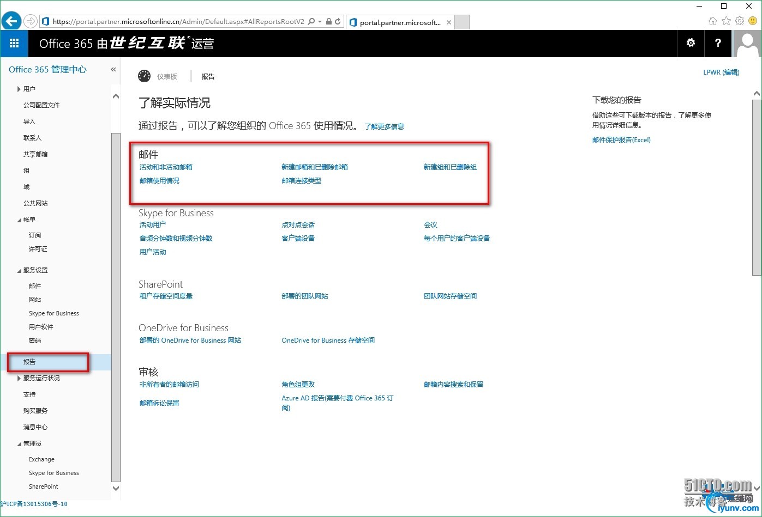Screen dimensions: 762x517
Task: Open the browser tools gear icon
Action: pyautogui.click(x=740, y=21)
